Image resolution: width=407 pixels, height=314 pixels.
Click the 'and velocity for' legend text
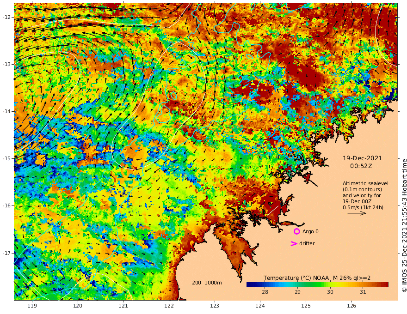click(x=362, y=195)
